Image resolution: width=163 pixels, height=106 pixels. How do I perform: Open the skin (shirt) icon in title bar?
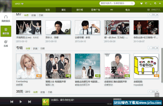point(141,4)
